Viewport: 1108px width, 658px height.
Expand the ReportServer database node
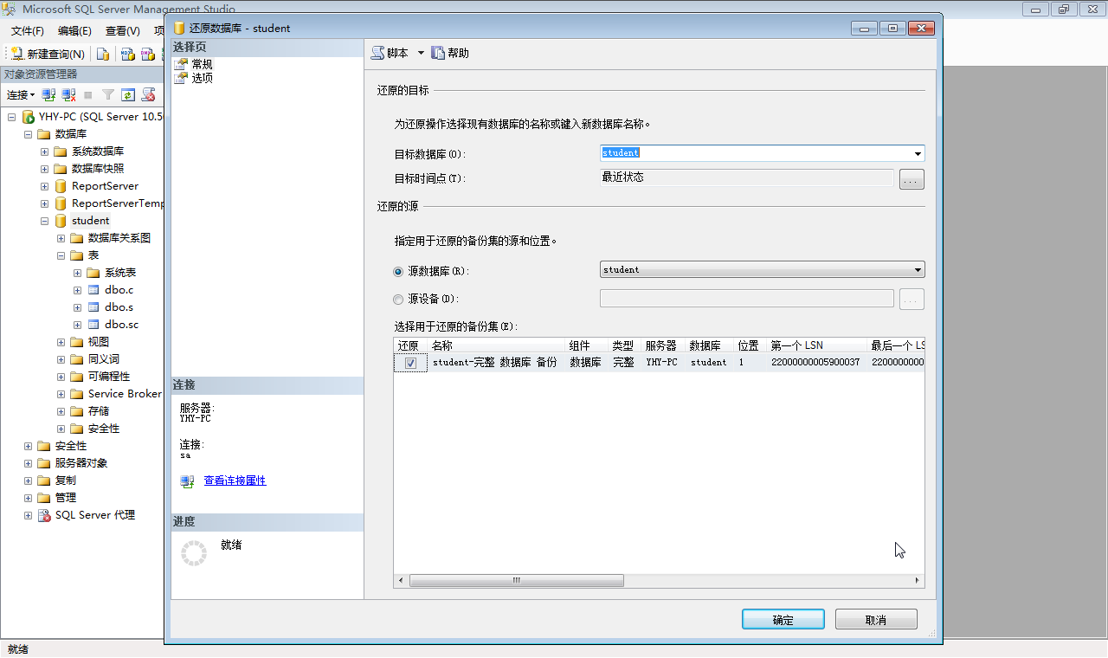45,186
